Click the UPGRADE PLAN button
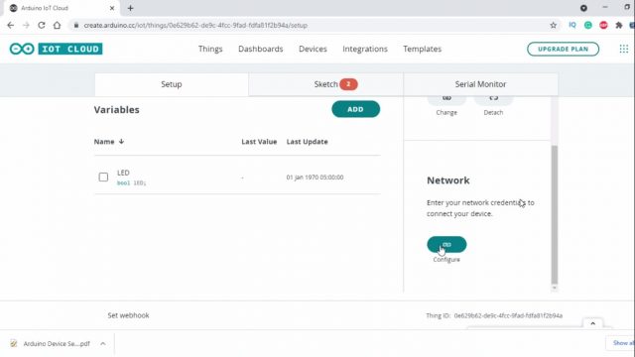This screenshot has height=357, width=635. [x=563, y=49]
